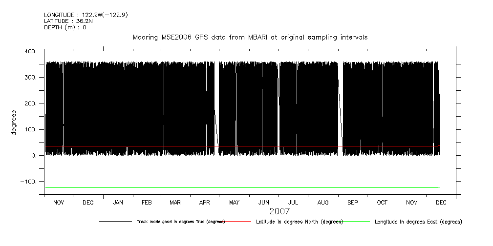493x246 pixels.
Task: Click the 'Track made good' legend entry text
Action: click(180, 222)
